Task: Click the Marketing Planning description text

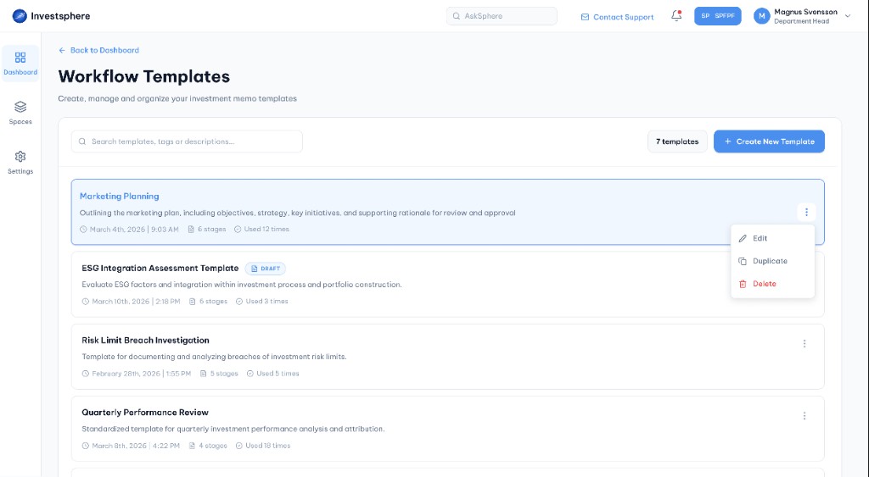Action: pos(298,213)
